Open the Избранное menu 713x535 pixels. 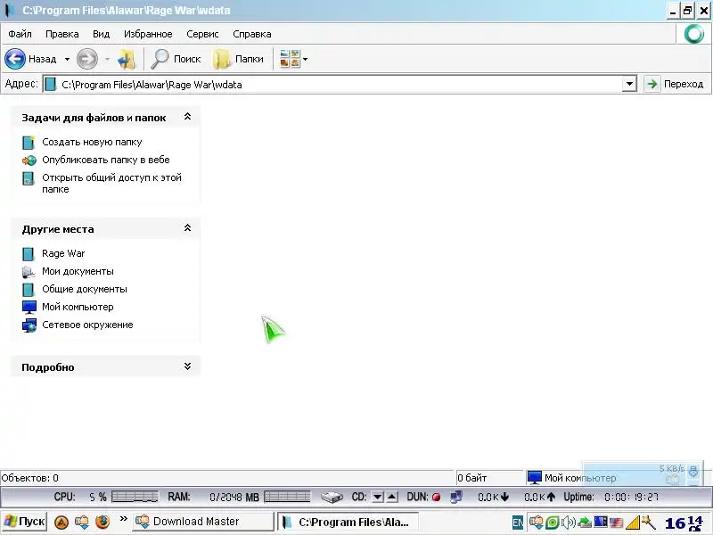coord(148,34)
